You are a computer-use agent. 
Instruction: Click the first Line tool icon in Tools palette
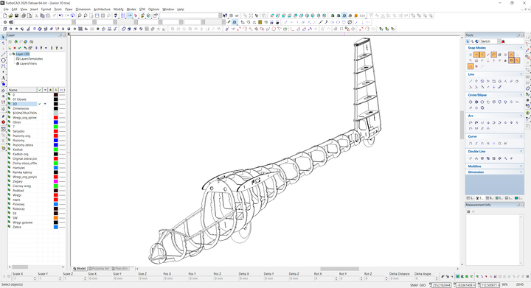tap(471, 81)
